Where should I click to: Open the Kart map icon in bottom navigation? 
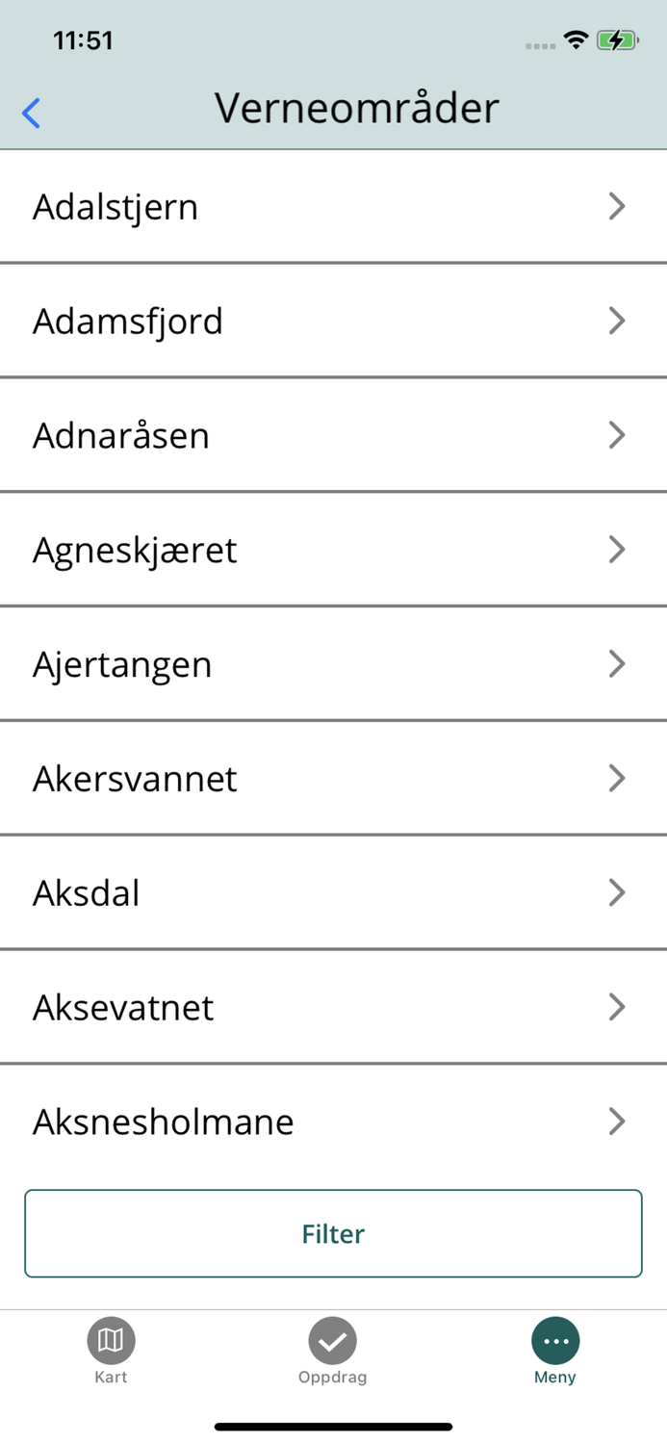click(111, 1339)
